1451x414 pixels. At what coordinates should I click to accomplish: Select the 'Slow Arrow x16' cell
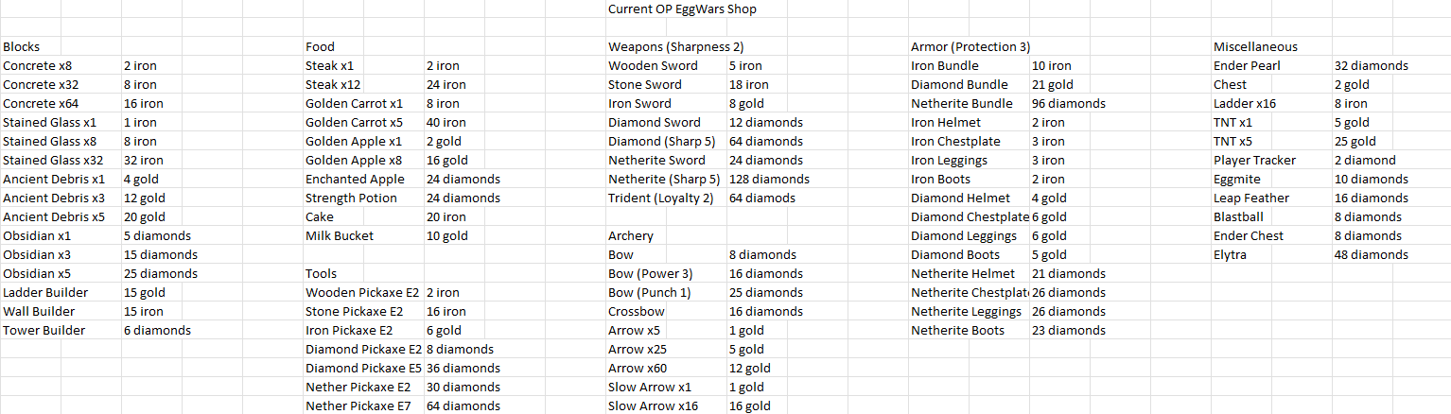pos(666,405)
